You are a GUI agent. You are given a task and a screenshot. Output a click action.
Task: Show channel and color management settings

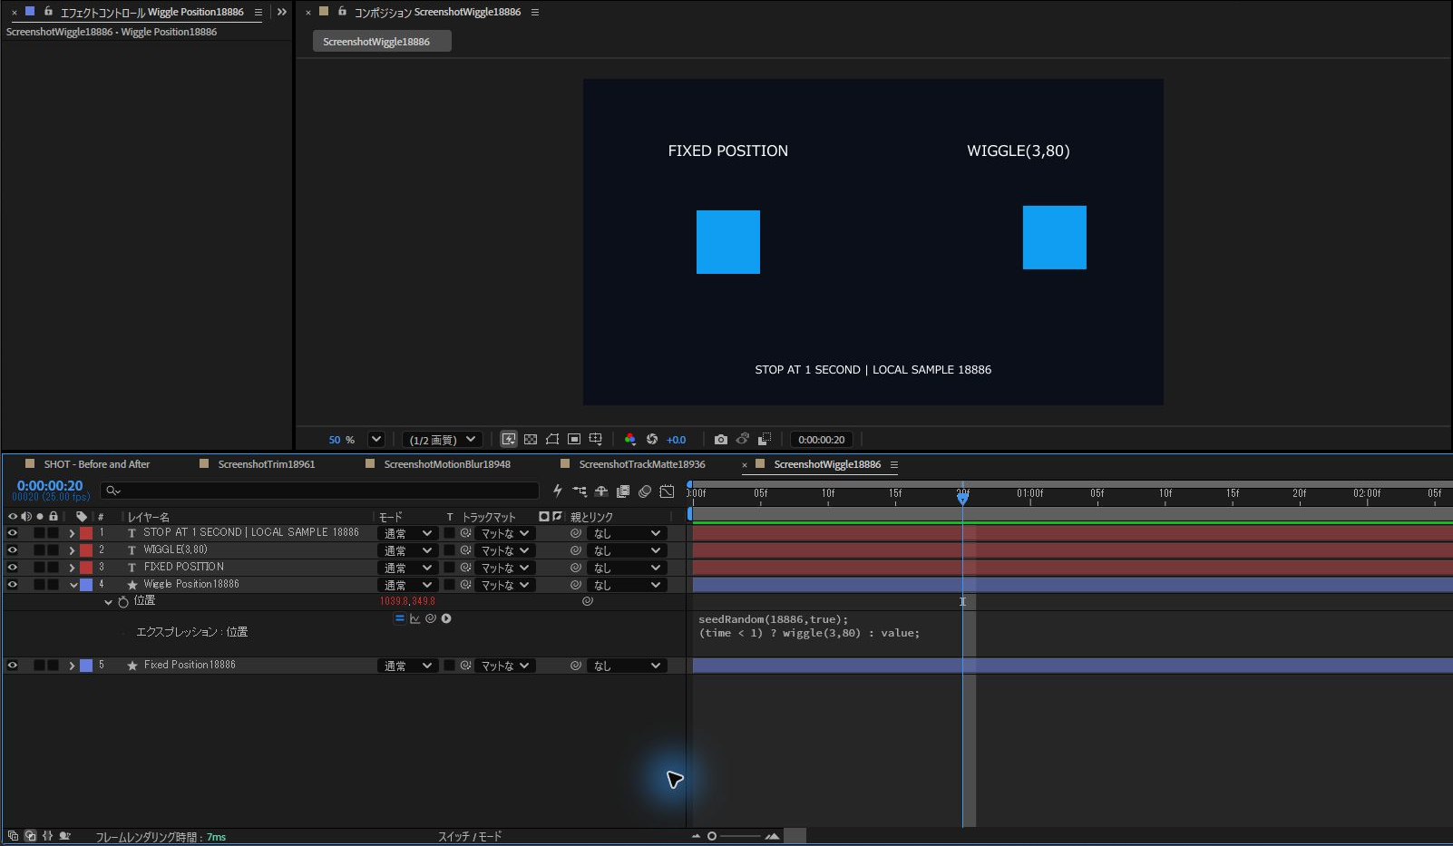click(x=630, y=439)
